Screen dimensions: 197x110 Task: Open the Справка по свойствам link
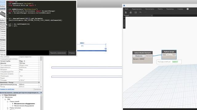7,89
